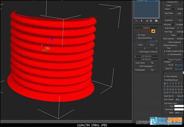The height and width of the screenshot is (127, 184).
Task: Click Loop selection spinner arrows
Action: 157,48
